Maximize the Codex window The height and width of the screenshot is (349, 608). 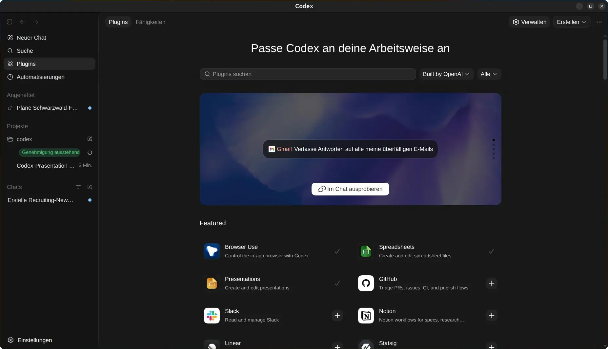coord(591,6)
